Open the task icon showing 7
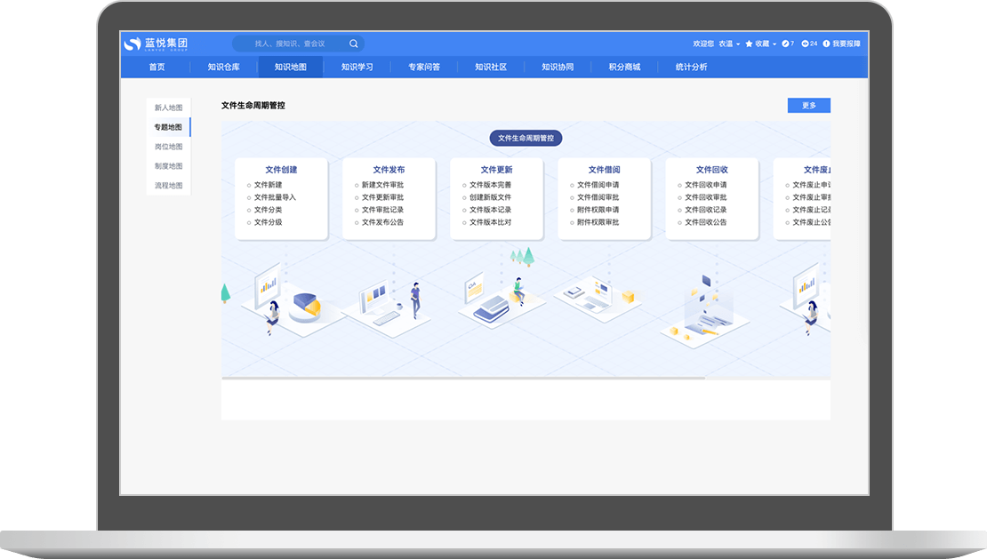 pos(785,44)
